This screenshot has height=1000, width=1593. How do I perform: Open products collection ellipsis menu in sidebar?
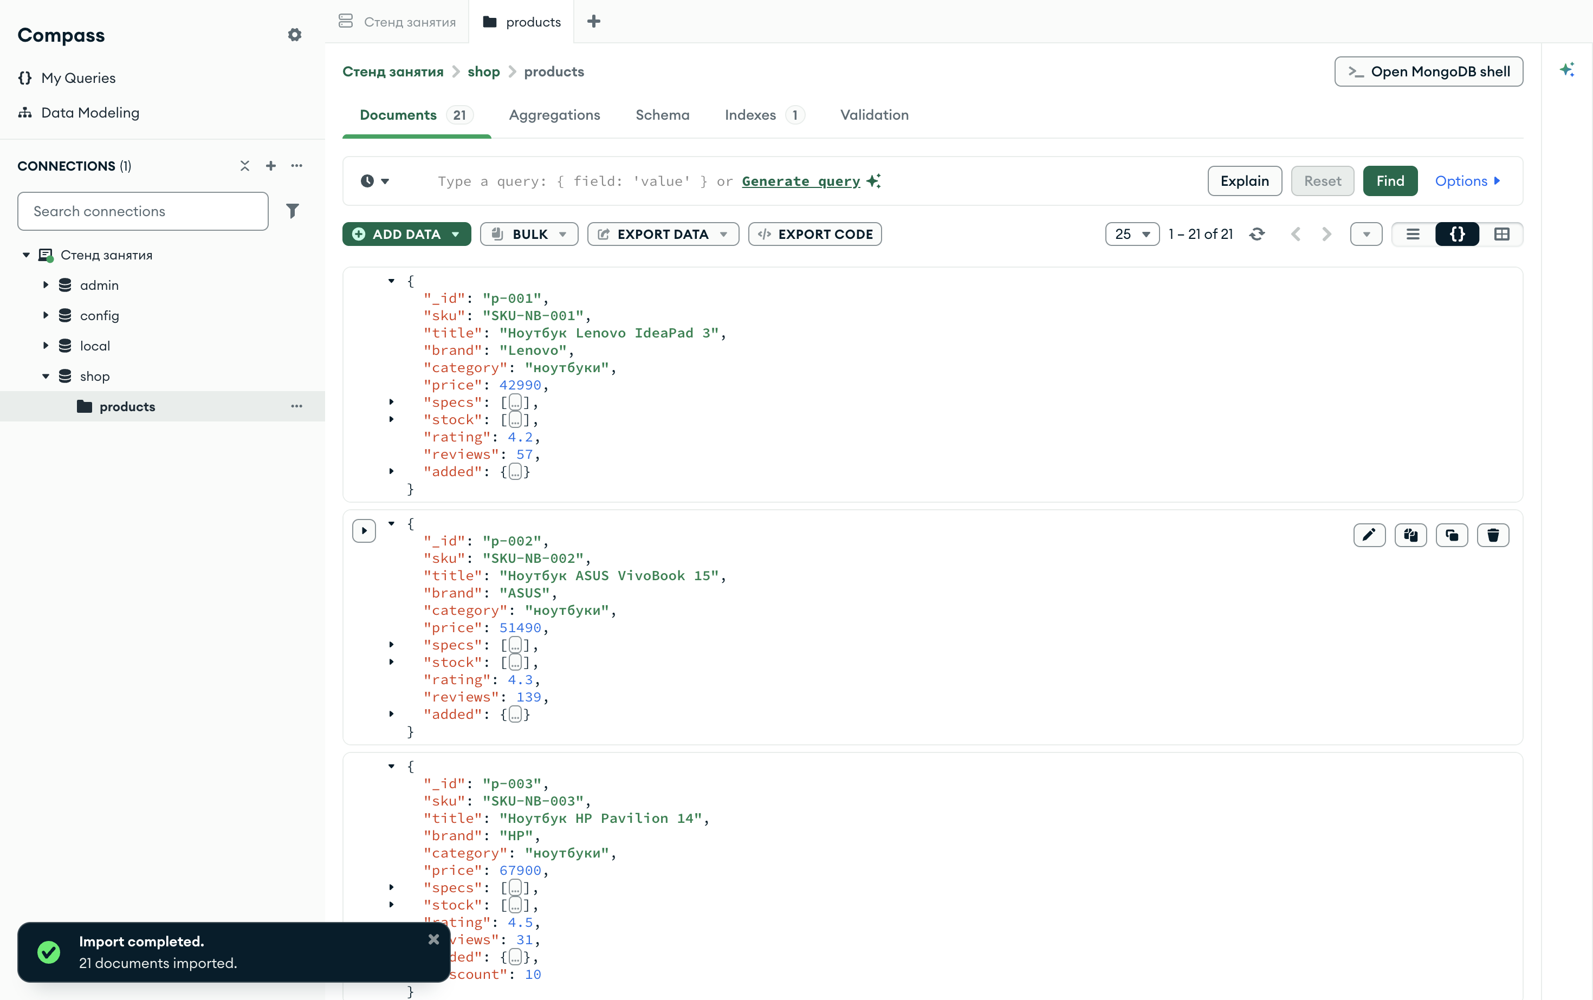(296, 406)
